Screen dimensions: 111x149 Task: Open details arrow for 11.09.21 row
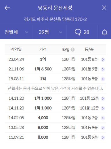click(103, 137)
